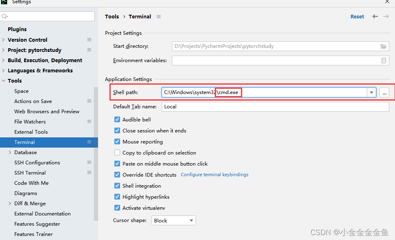Disable Shell integration checkbox
Screen dimensions: 395x240
coord(117,186)
